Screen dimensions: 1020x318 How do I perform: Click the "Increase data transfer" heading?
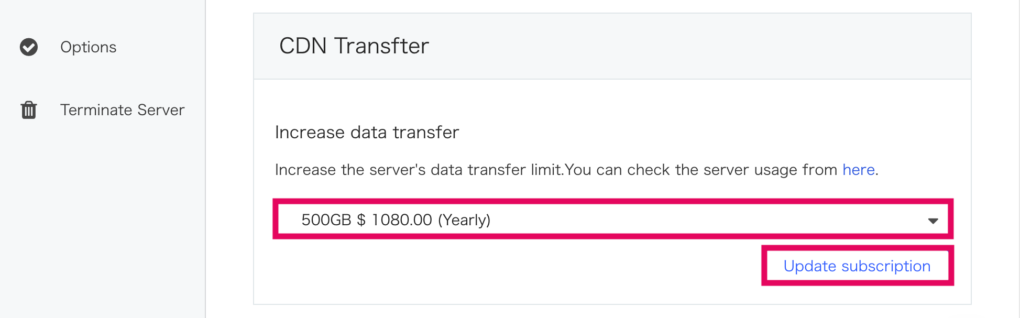367,132
